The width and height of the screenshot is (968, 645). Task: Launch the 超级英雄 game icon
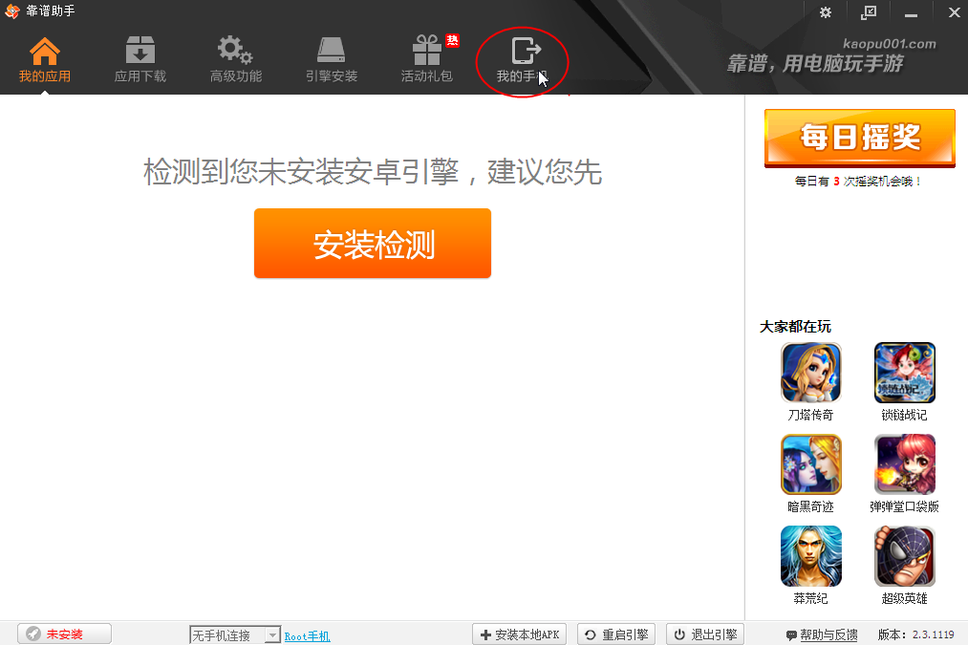[x=904, y=556]
